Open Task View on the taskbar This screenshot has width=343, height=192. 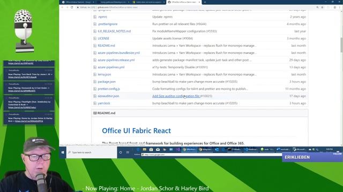[x=128, y=153]
